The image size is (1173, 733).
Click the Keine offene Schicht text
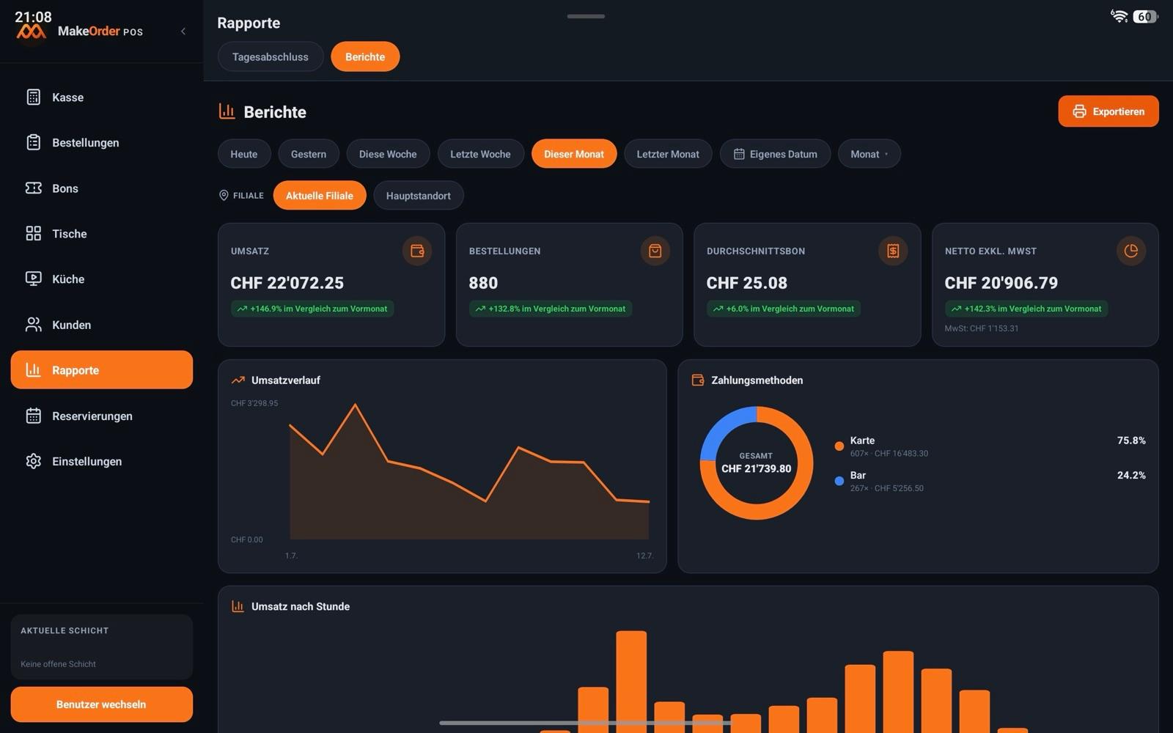click(x=59, y=664)
